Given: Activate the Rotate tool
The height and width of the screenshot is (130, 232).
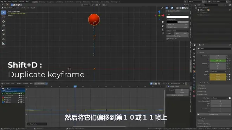Looking at the screenshot, I should click(3, 26).
